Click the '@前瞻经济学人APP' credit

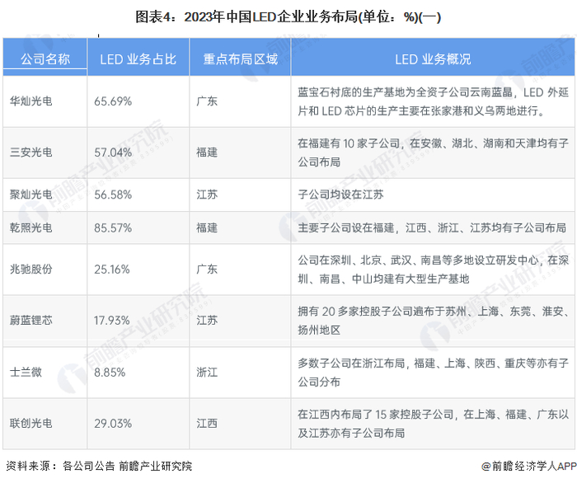pos(529,466)
